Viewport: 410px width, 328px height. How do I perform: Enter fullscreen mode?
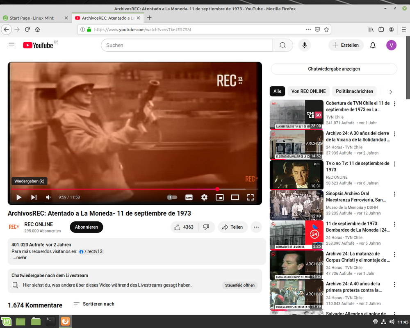tap(251, 197)
